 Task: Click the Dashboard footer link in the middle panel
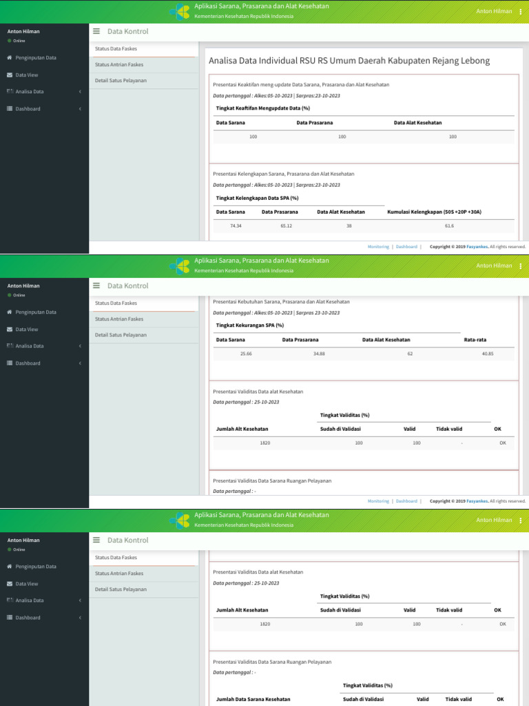(x=406, y=501)
